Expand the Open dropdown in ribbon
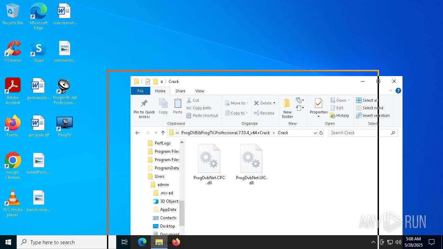The image size is (443, 249). click(349, 100)
